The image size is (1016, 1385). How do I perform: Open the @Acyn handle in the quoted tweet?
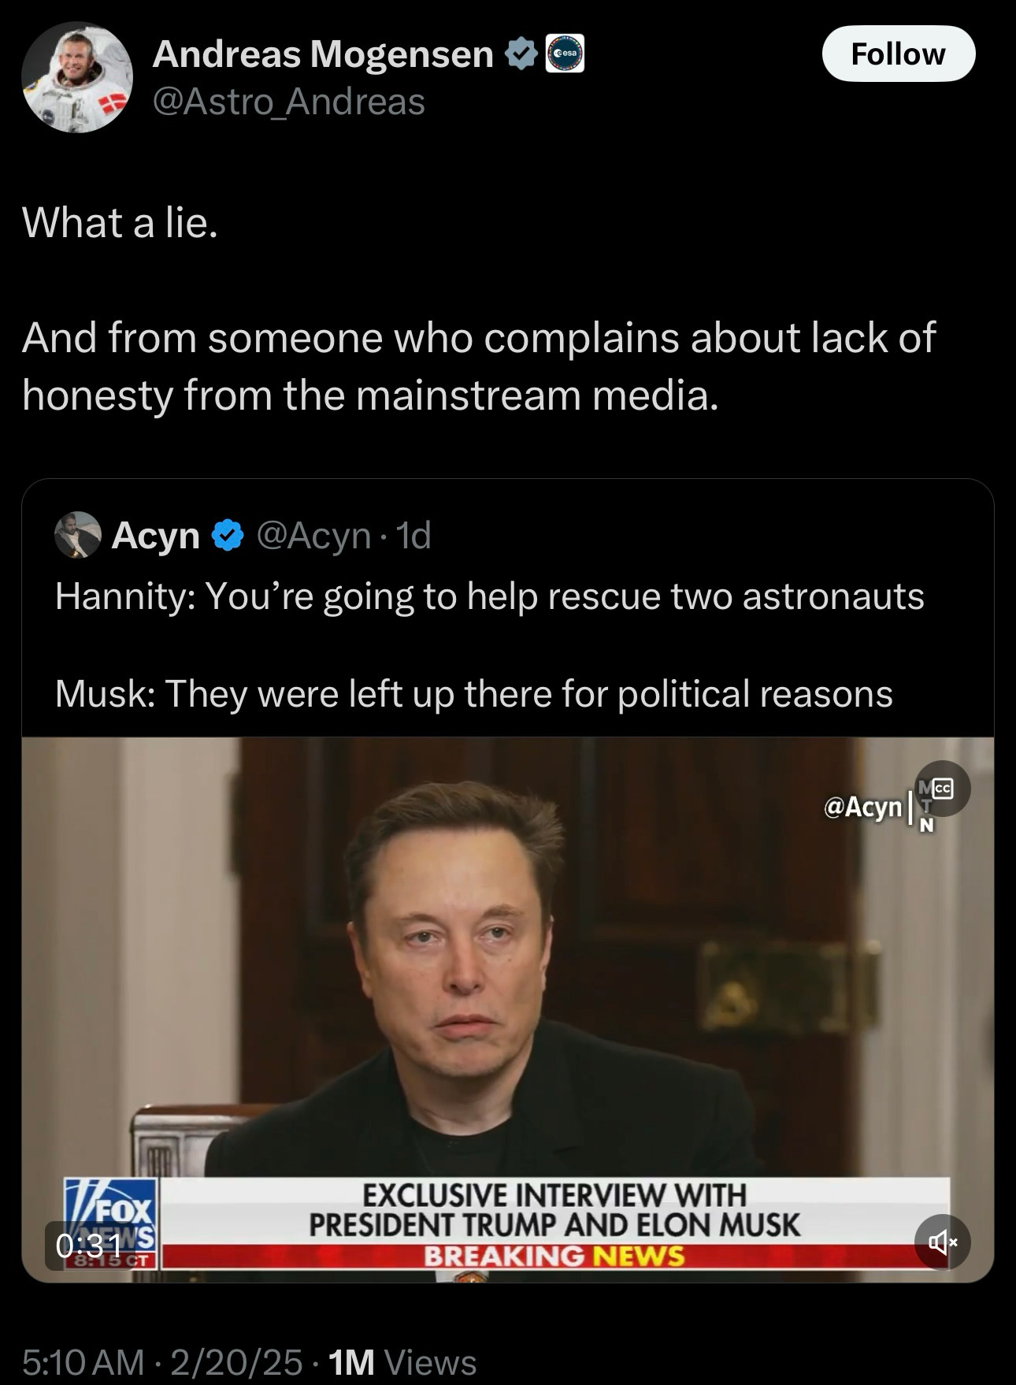click(313, 536)
